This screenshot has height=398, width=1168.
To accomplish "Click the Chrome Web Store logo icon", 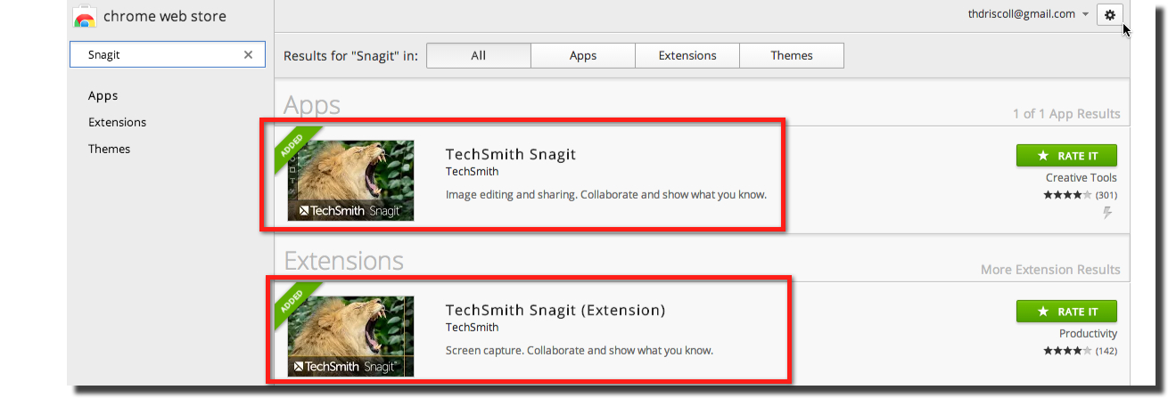I will click(85, 16).
